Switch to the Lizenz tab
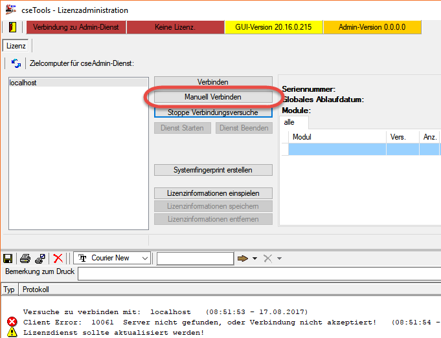441x338 pixels. click(16, 46)
